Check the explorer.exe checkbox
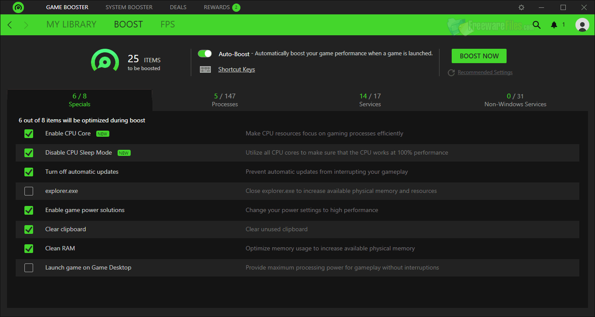Viewport: 595px width, 317px height. (x=29, y=191)
